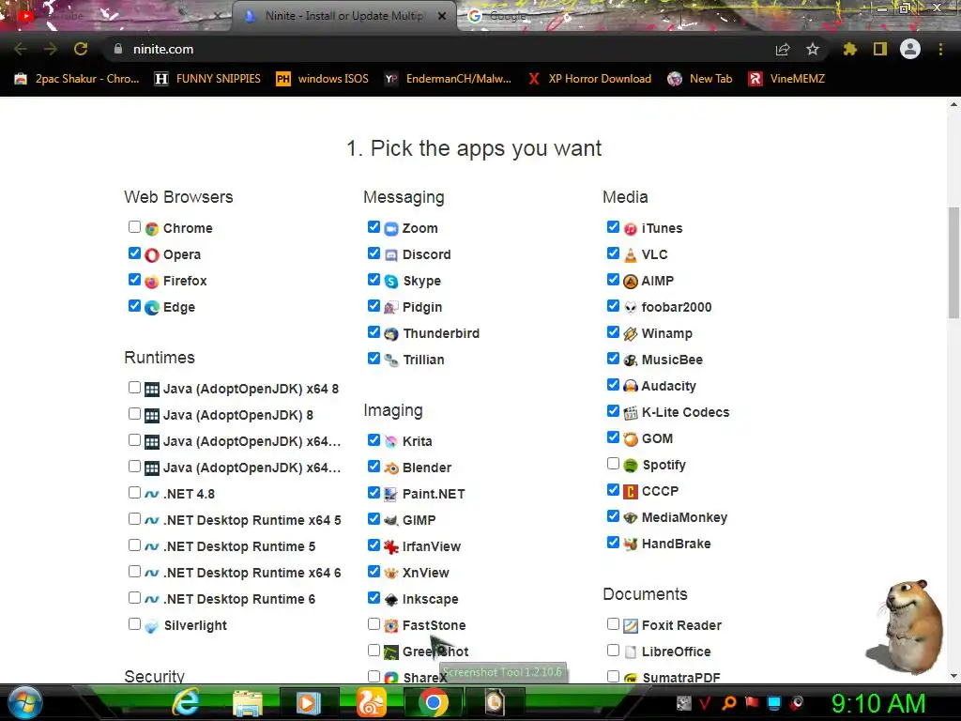This screenshot has width=961, height=721.
Task: Click the scrollbar down arrow
Action: (953, 676)
